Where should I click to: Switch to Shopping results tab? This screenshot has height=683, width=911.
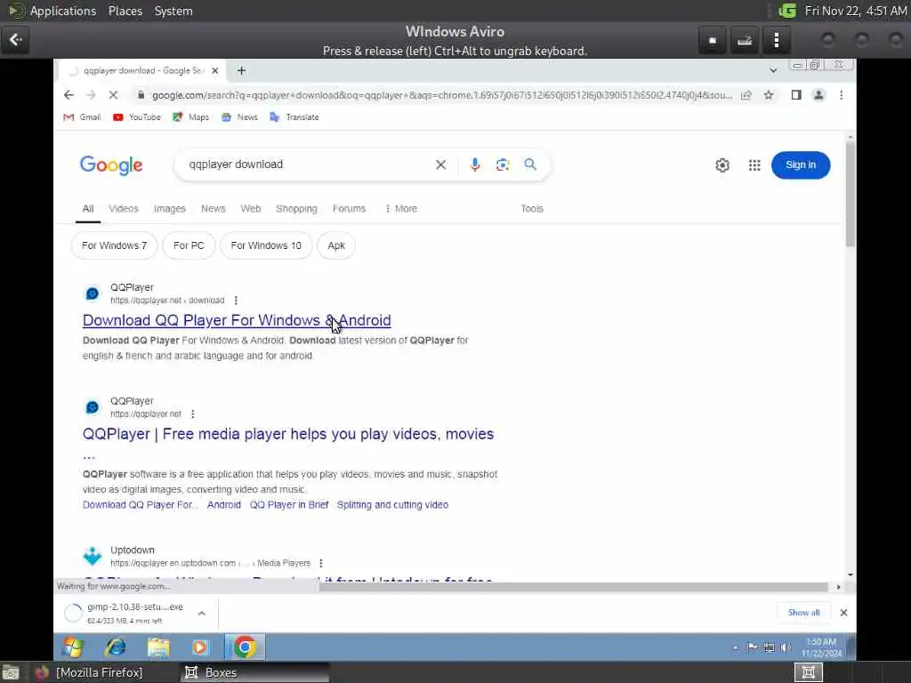pyautogui.click(x=296, y=208)
